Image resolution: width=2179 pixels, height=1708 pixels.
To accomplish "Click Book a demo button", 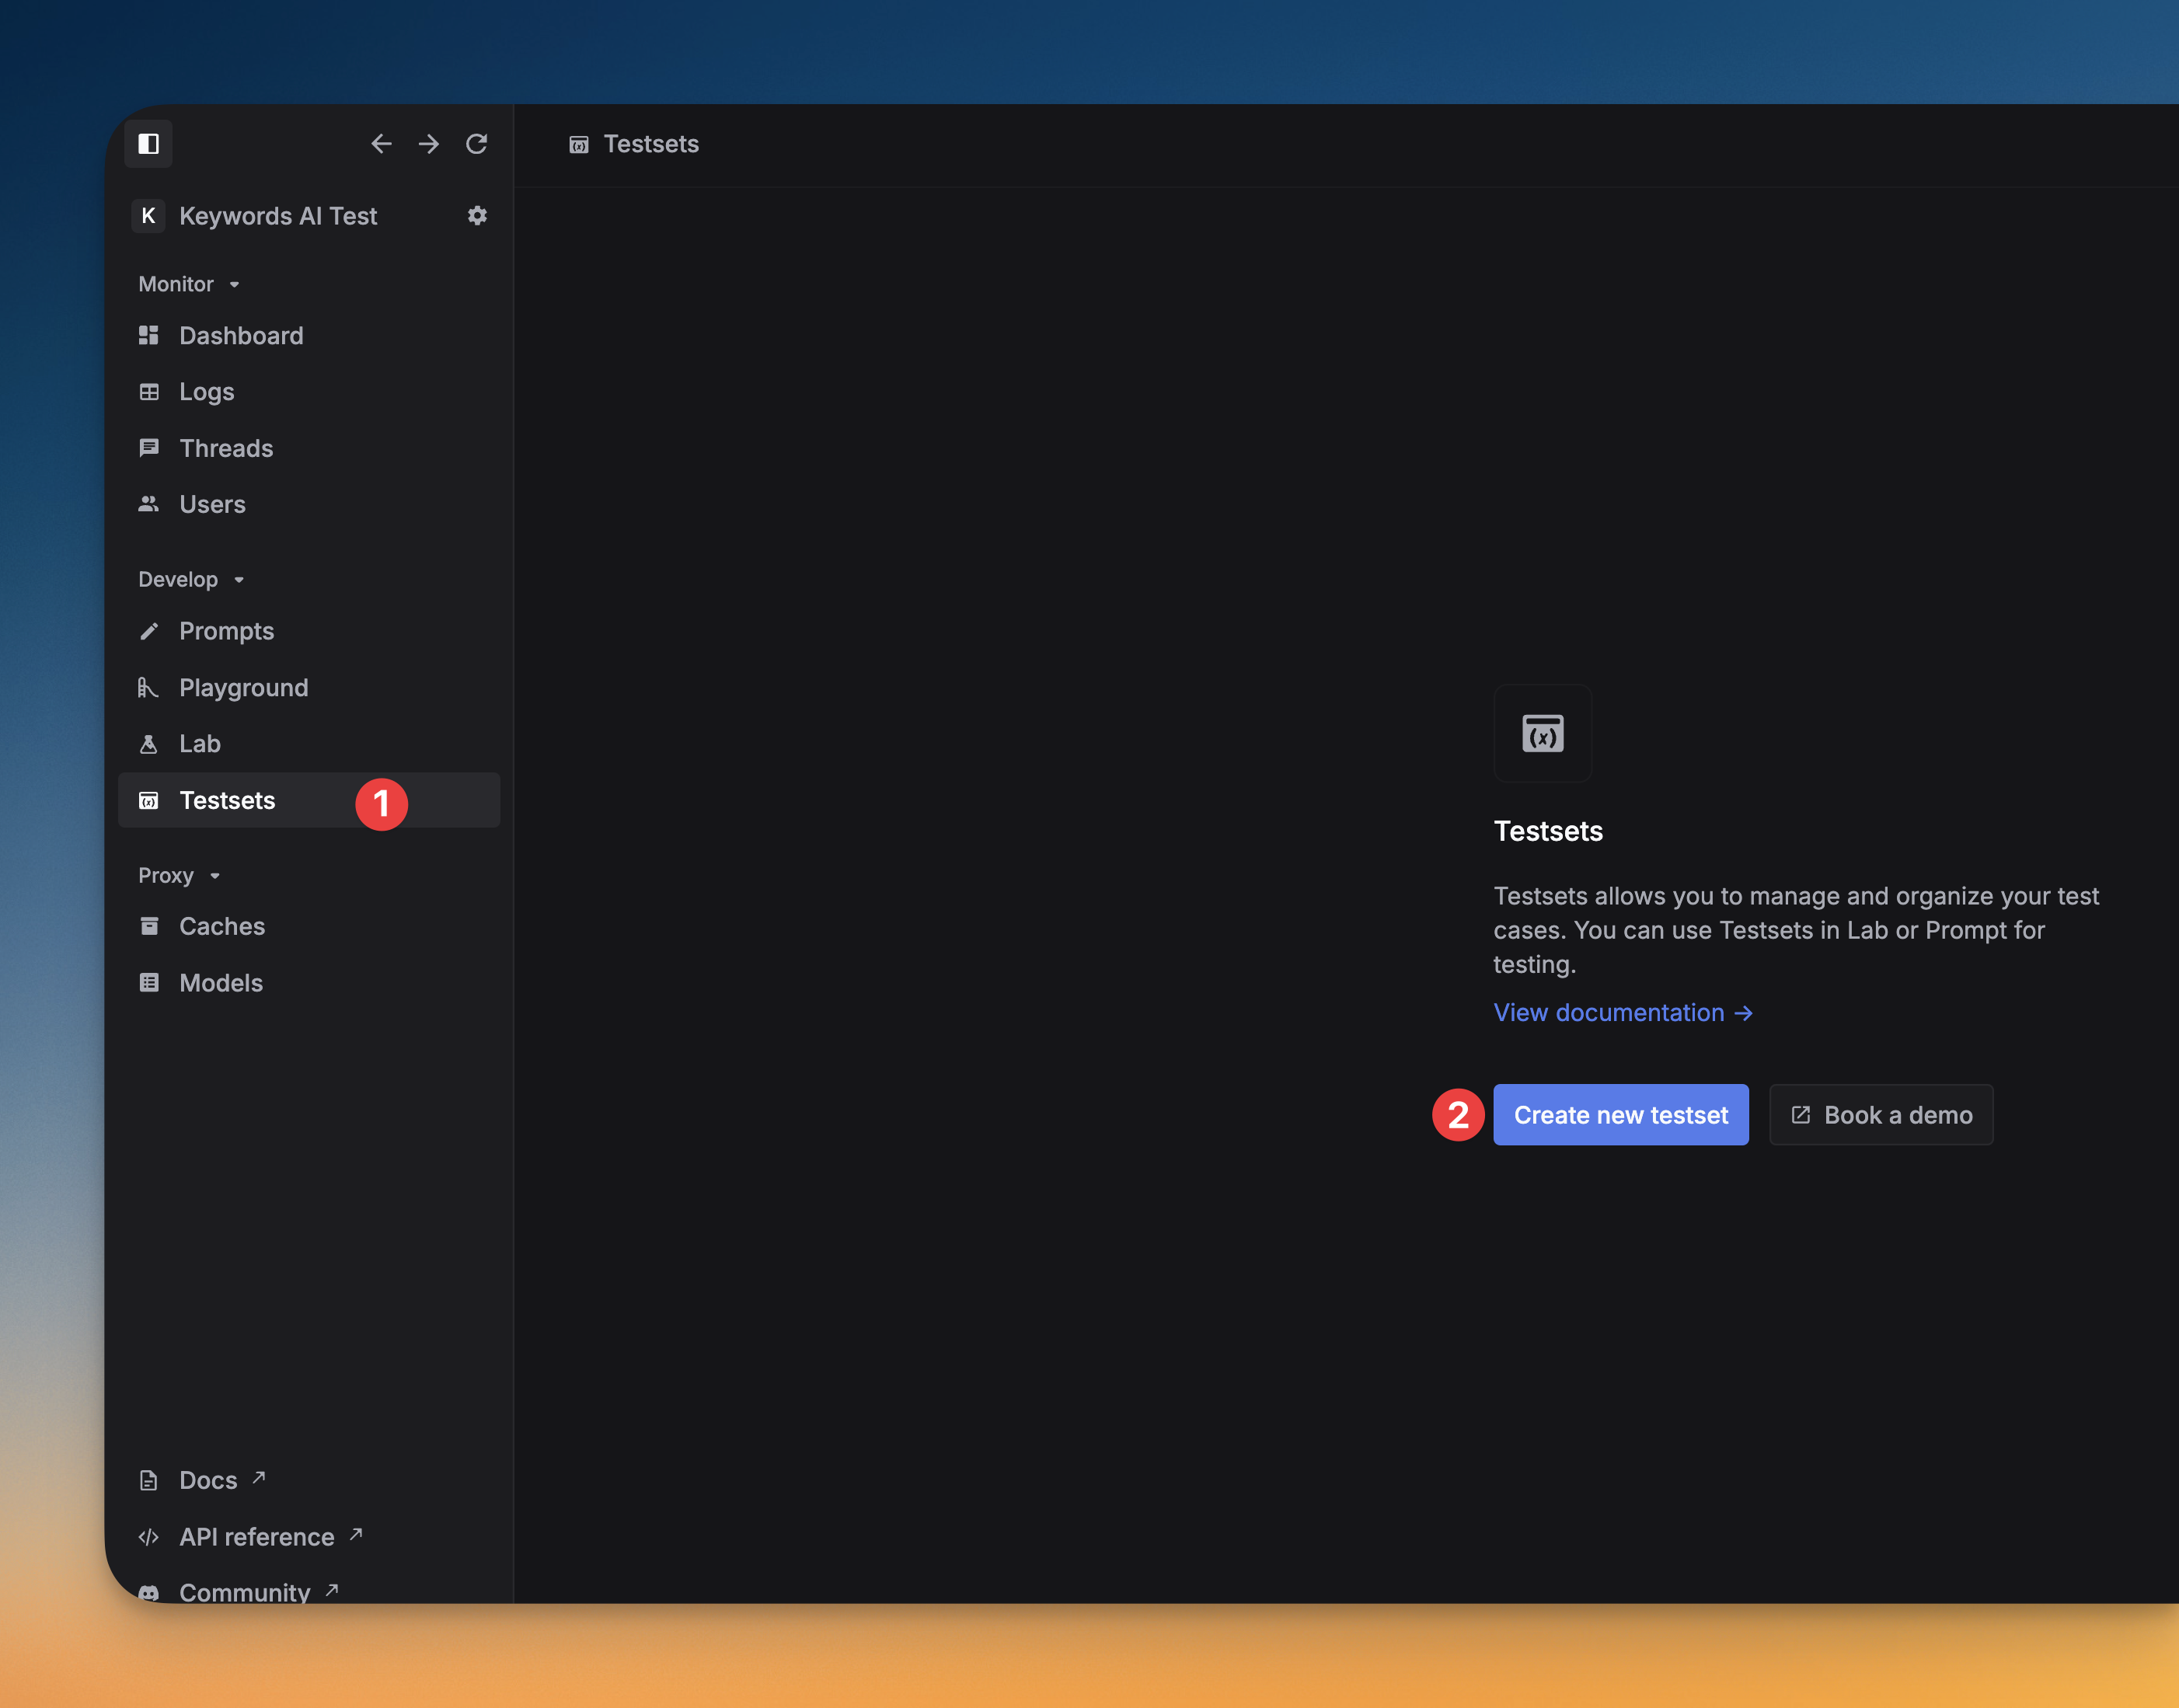I will coord(1881,1115).
